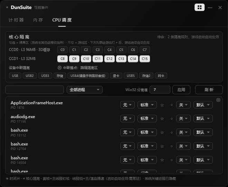Screen dimensions: 228x187
Task: Toggle the 网卡 device interrupt chip
Action: tap(161, 75)
